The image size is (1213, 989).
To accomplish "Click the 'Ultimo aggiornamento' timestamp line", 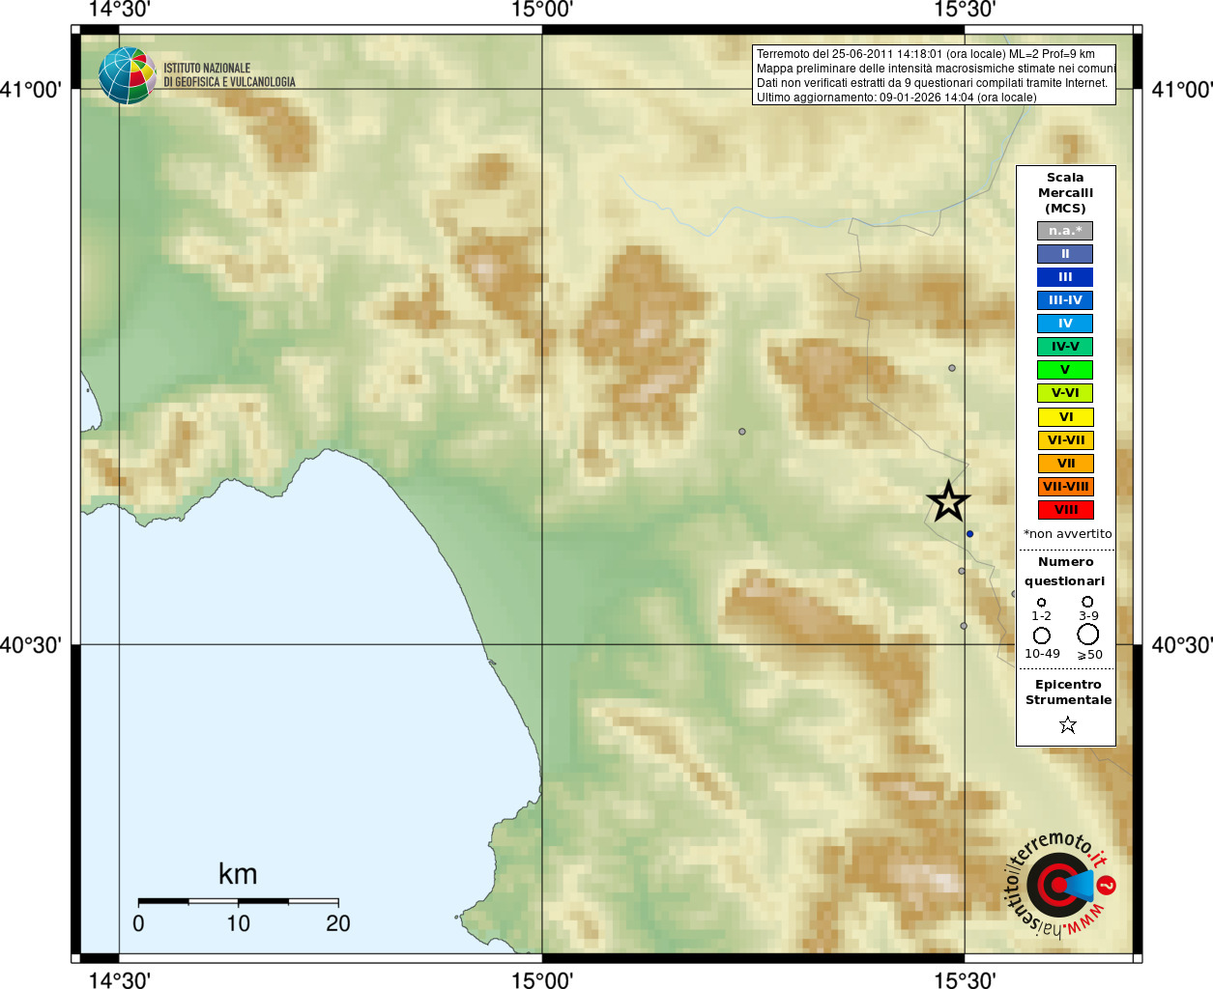I will tap(896, 98).
